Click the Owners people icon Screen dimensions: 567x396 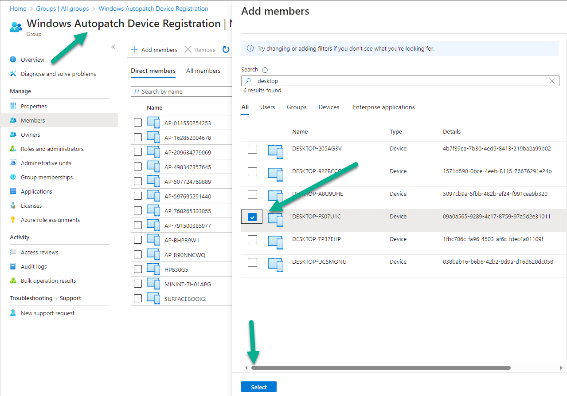click(13, 135)
